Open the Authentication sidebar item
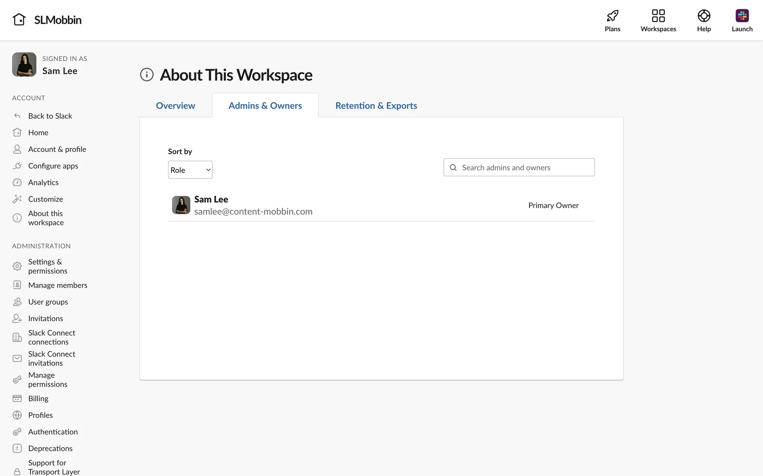 pyautogui.click(x=53, y=432)
